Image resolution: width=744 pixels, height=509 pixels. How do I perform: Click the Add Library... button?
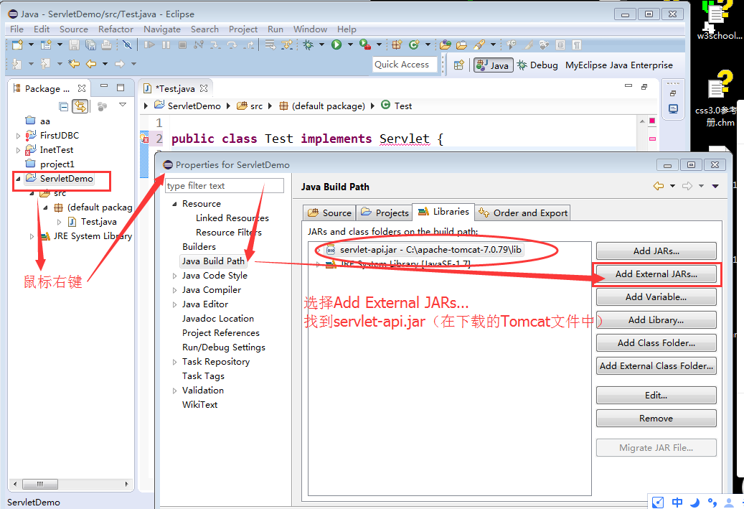[x=656, y=320]
